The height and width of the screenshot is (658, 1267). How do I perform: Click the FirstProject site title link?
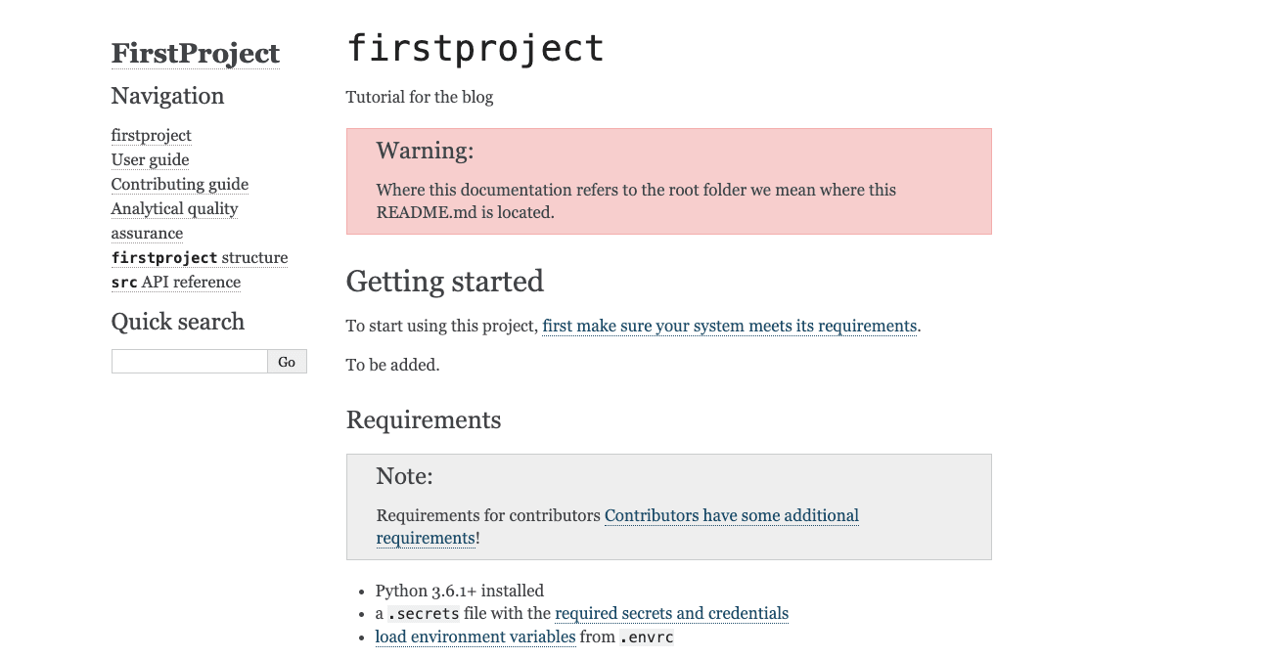(195, 54)
